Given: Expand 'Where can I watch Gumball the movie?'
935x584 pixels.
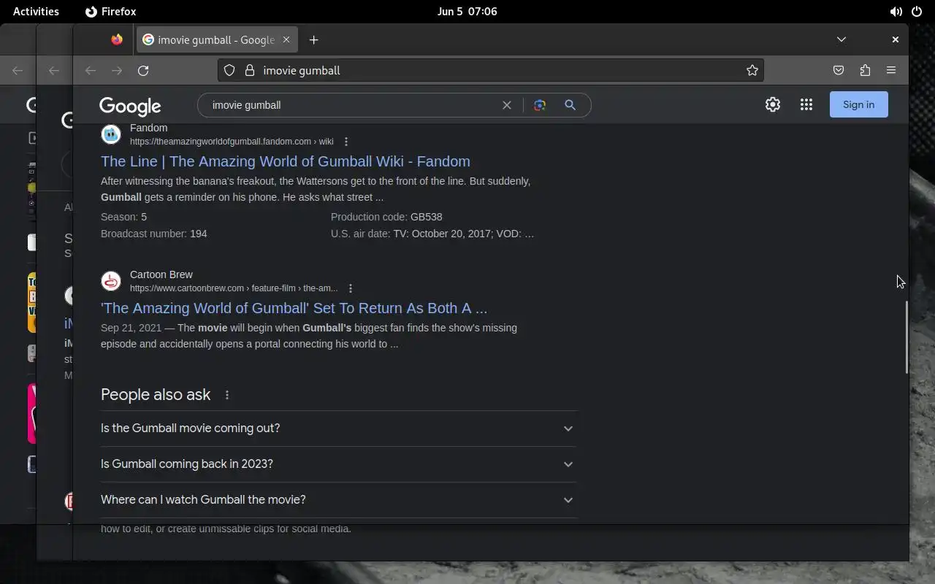Looking at the screenshot, I should pos(339,500).
